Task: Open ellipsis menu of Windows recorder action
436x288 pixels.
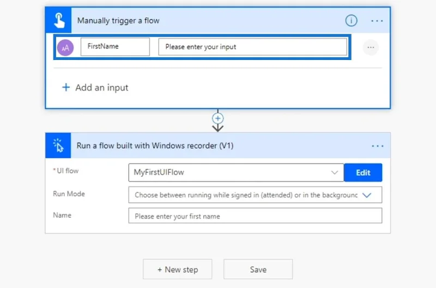Action: click(x=377, y=146)
